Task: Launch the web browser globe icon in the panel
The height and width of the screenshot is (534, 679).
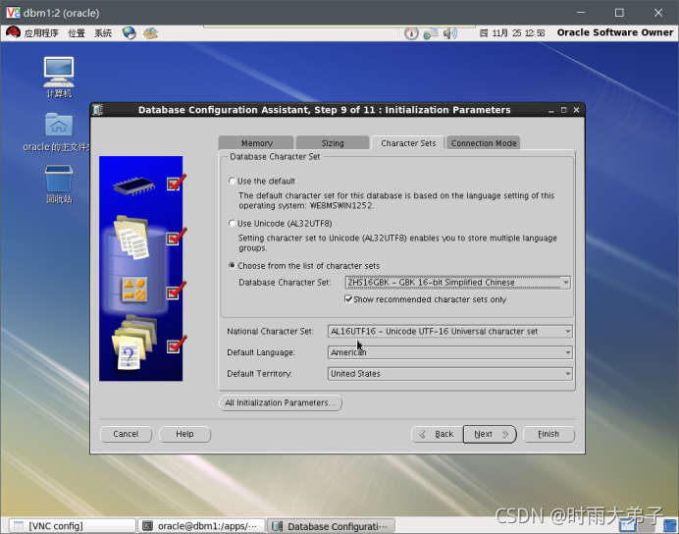Action: tap(129, 33)
